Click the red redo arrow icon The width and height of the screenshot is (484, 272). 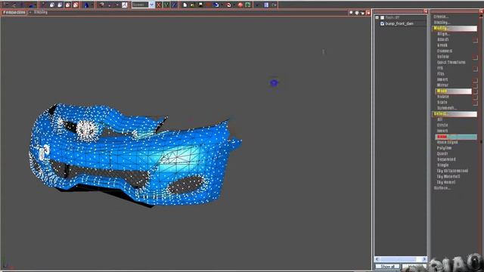(228, 5)
